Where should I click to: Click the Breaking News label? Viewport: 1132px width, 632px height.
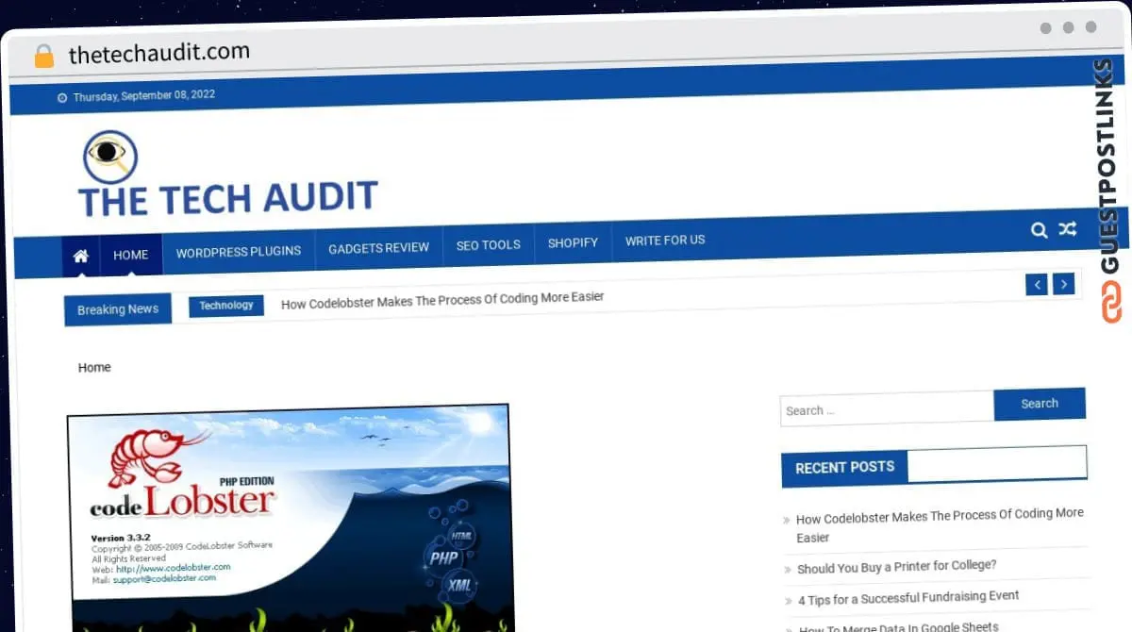118,309
